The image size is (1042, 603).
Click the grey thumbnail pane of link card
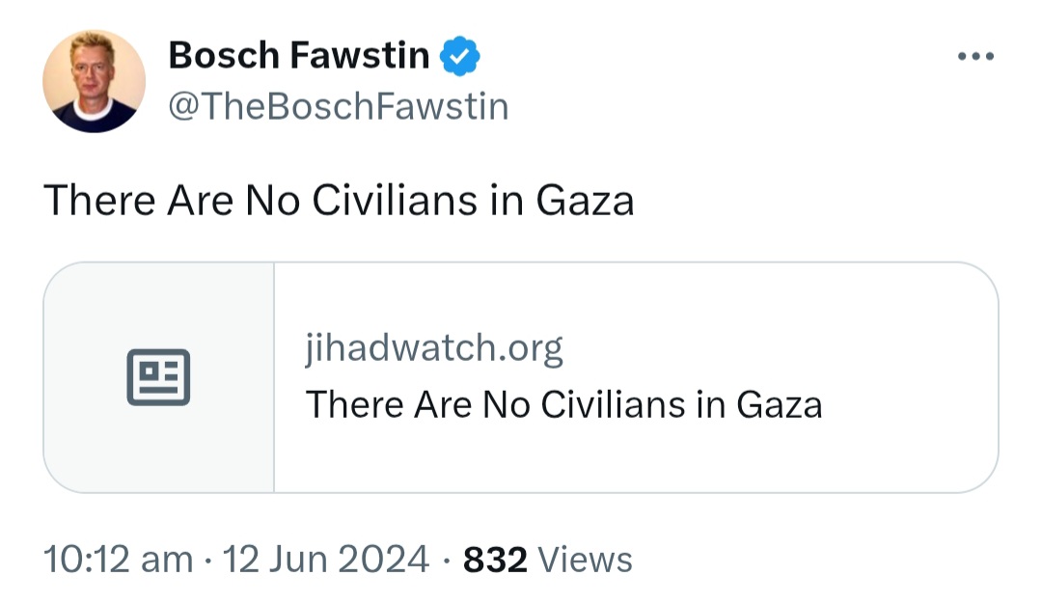point(159,377)
